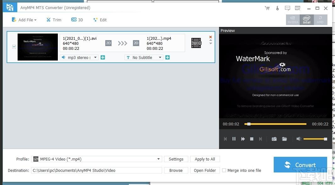Screen dimensions: 335x185
Task: Open the shopping cart purchase icon
Action: tap(267, 8)
